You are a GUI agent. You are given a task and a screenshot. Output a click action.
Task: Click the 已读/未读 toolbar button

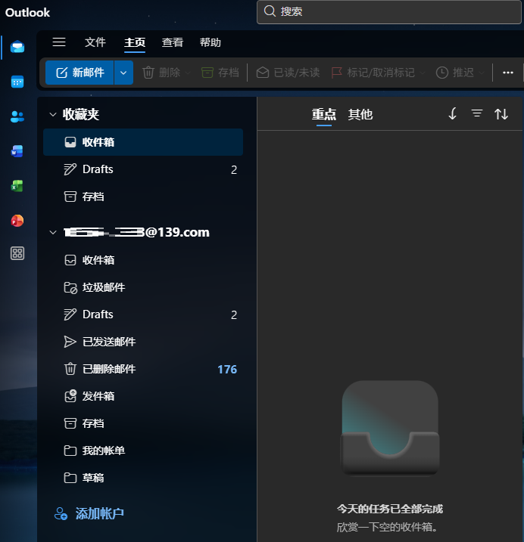pos(289,73)
